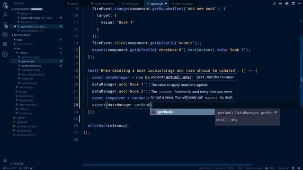Click the toggle file blame icon in editor toolbar
This screenshot has height=170, width=303.
(x=281, y=3)
